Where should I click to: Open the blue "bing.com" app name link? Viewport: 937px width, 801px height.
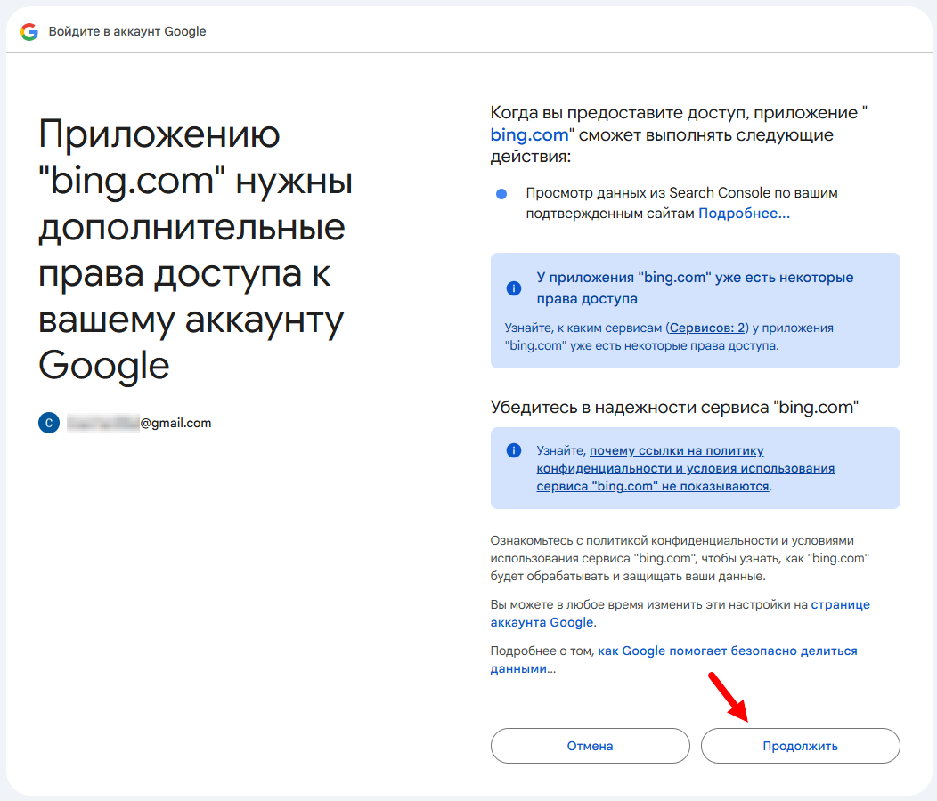coord(529,135)
